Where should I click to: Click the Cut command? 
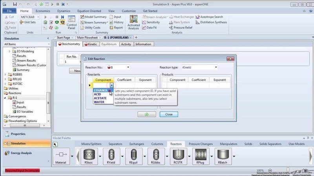(x=9, y=17)
